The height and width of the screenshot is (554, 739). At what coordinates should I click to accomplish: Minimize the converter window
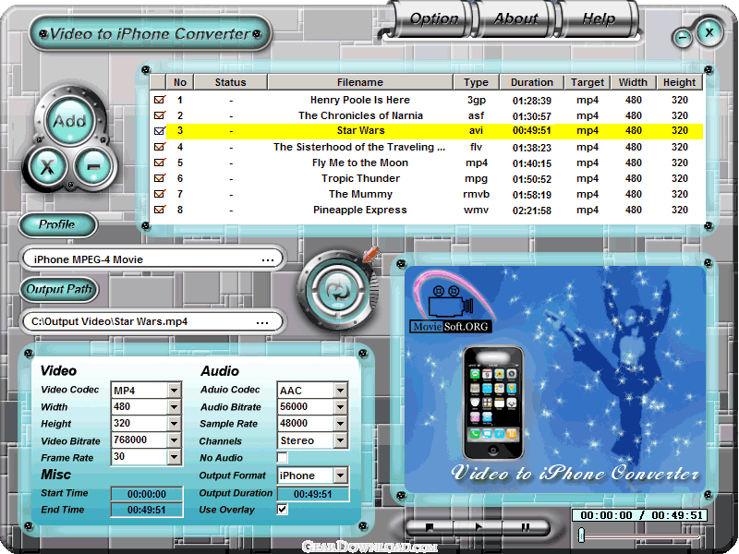(683, 38)
